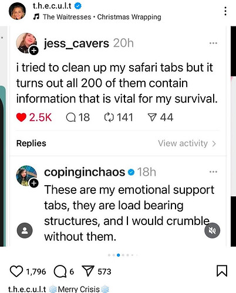The image size is (236, 293).
Task: Like the post with the heart icon
Action: coord(16,271)
